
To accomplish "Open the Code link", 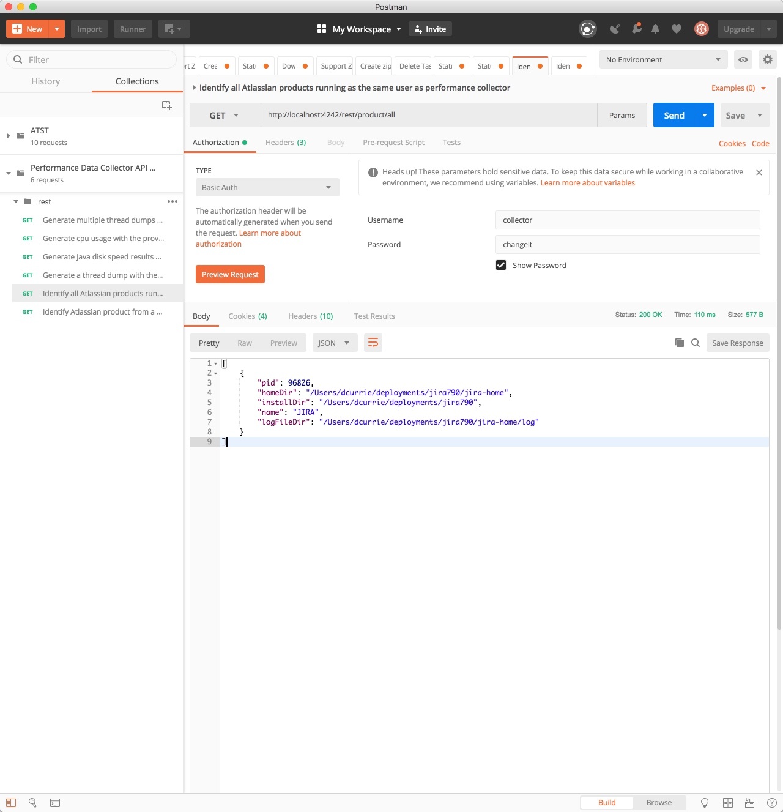I will pyautogui.click(x=760, y=143).
